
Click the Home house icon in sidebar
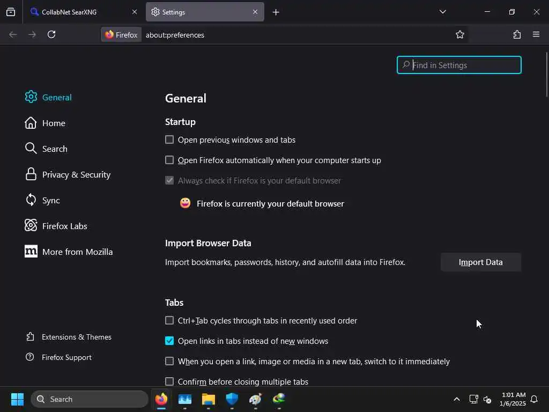31,123
